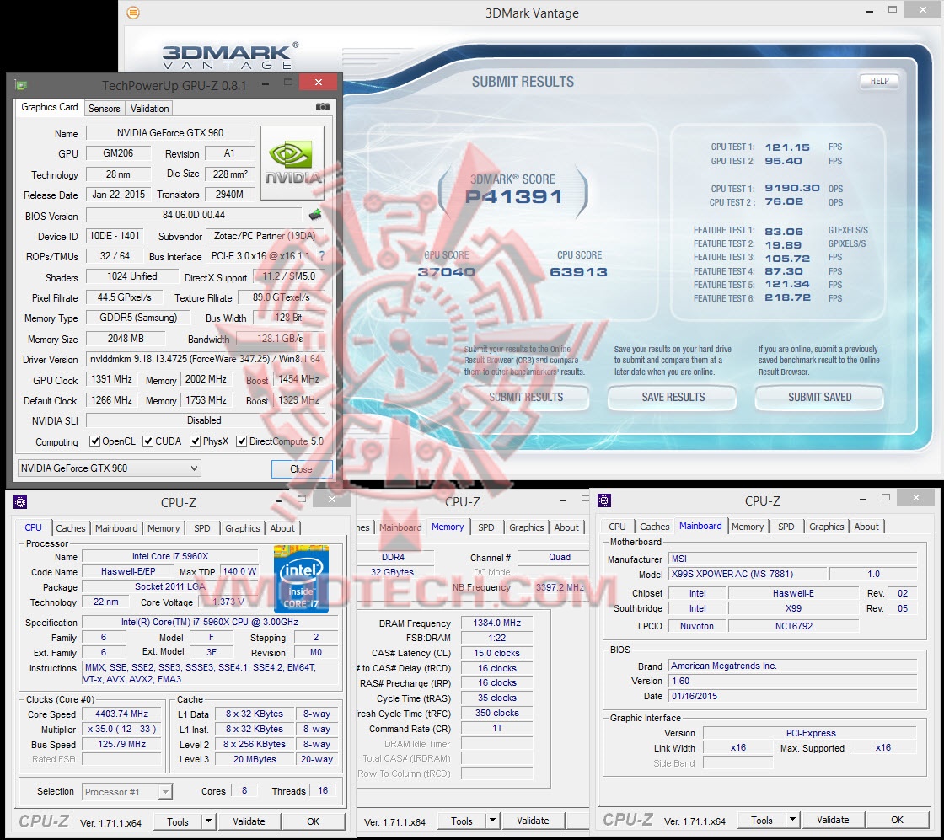Click the GPU Name field NVIDIA GeForce GTX 960
Screen dimensions: 944x840
(170, 133)
